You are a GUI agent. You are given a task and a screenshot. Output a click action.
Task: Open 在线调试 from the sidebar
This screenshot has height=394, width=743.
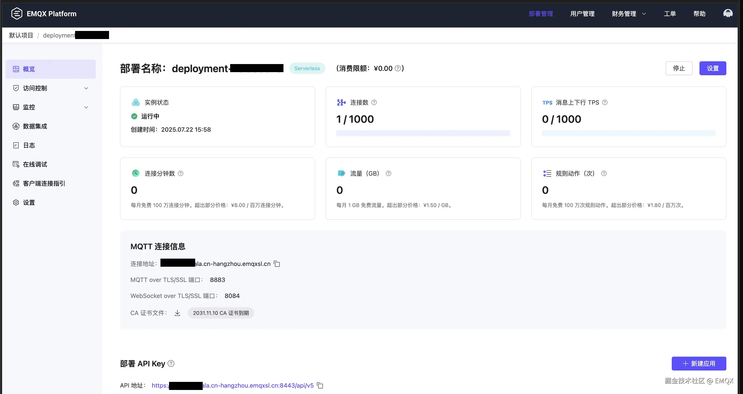pos(35,164)
